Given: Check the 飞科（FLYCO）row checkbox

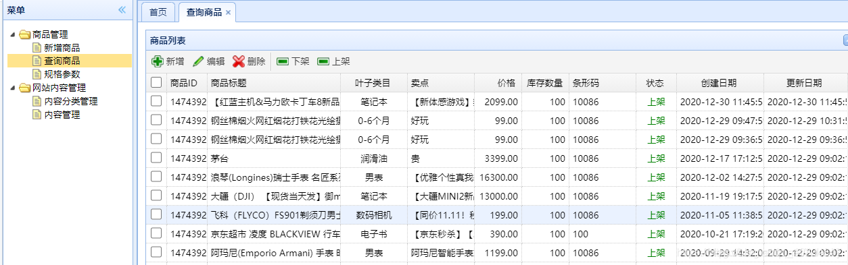Looking at the screenshot, I should 156,214.
